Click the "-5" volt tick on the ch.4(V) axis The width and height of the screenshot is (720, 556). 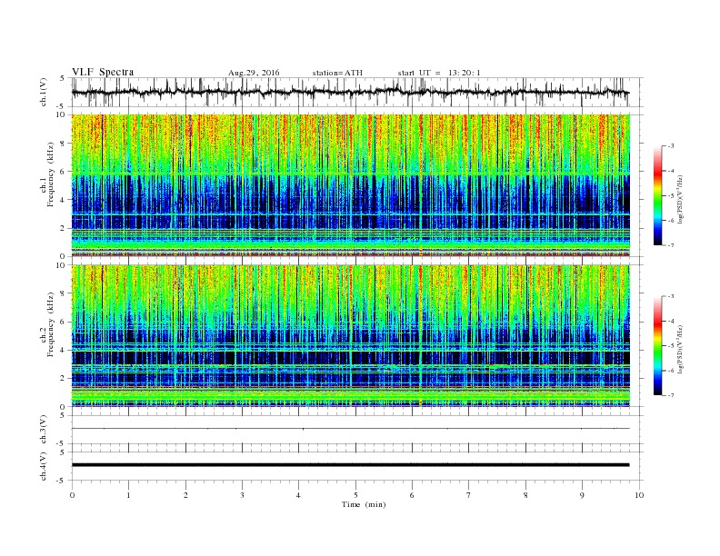click(62, 481)
